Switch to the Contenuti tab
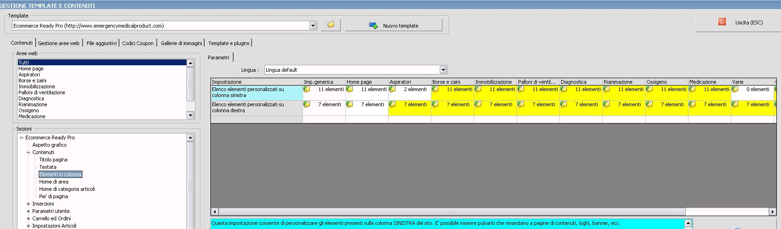This screenshot has height=229, width=781. 22,43
